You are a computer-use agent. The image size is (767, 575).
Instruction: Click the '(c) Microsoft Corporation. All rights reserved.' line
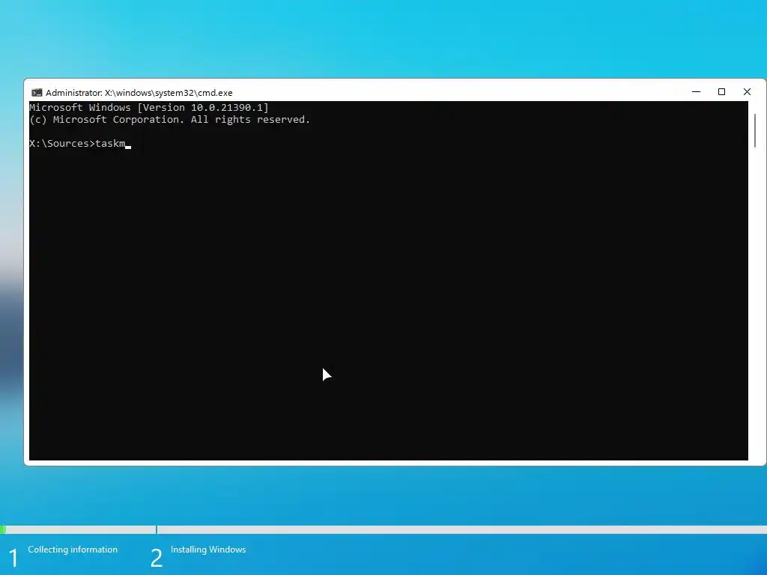pos(170,120)
